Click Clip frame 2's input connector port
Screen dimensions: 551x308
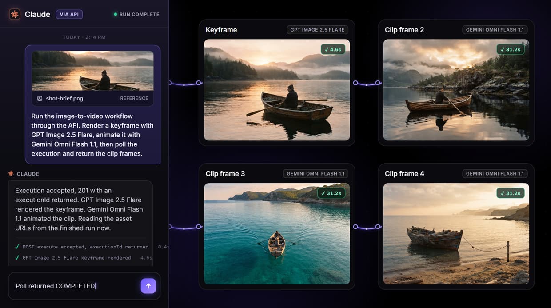click(378, 83)
